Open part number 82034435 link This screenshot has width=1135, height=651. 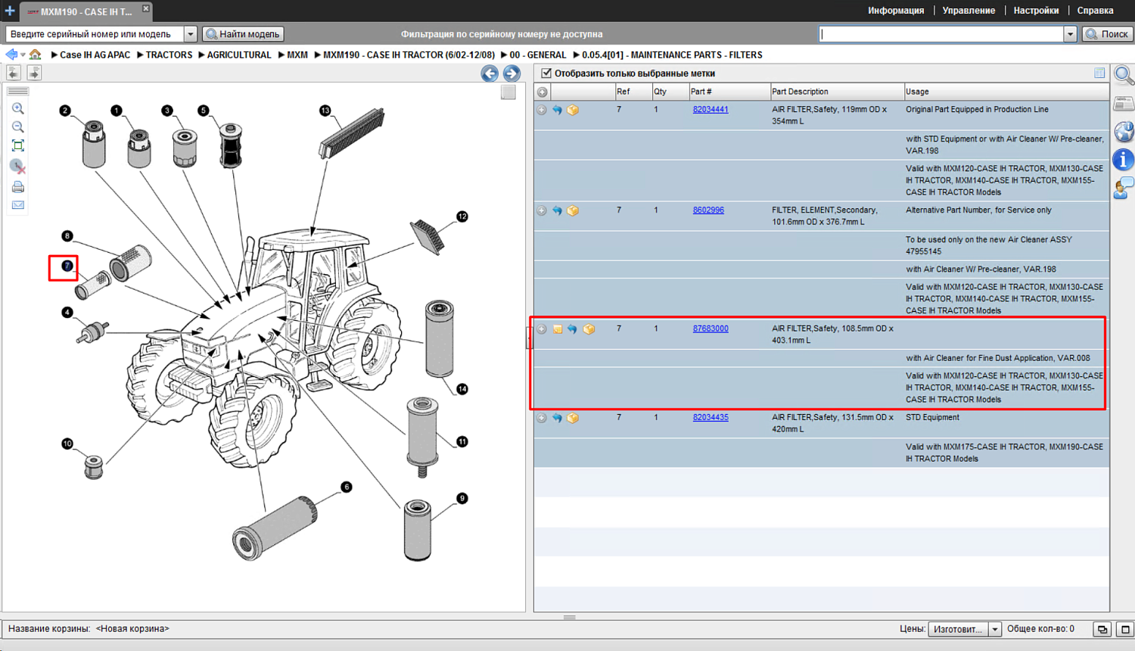pyautogui.click(x=711, y=417)
